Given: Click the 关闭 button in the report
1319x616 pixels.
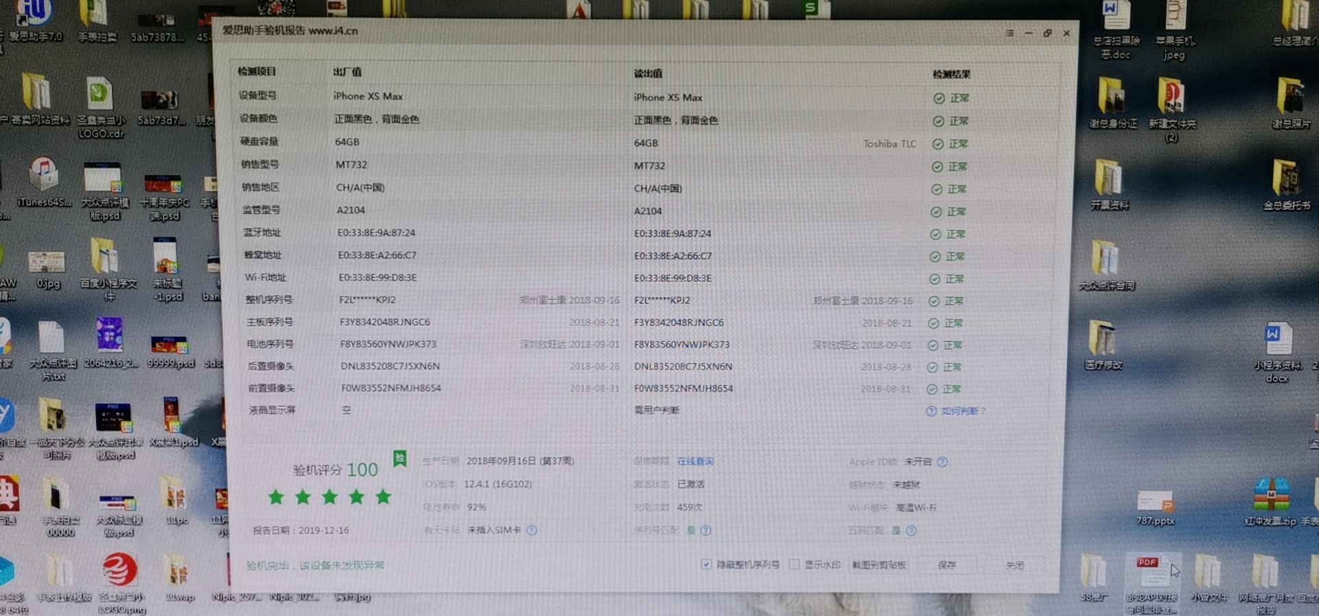Looking at the screenshot, I should tap(1015, 565).
